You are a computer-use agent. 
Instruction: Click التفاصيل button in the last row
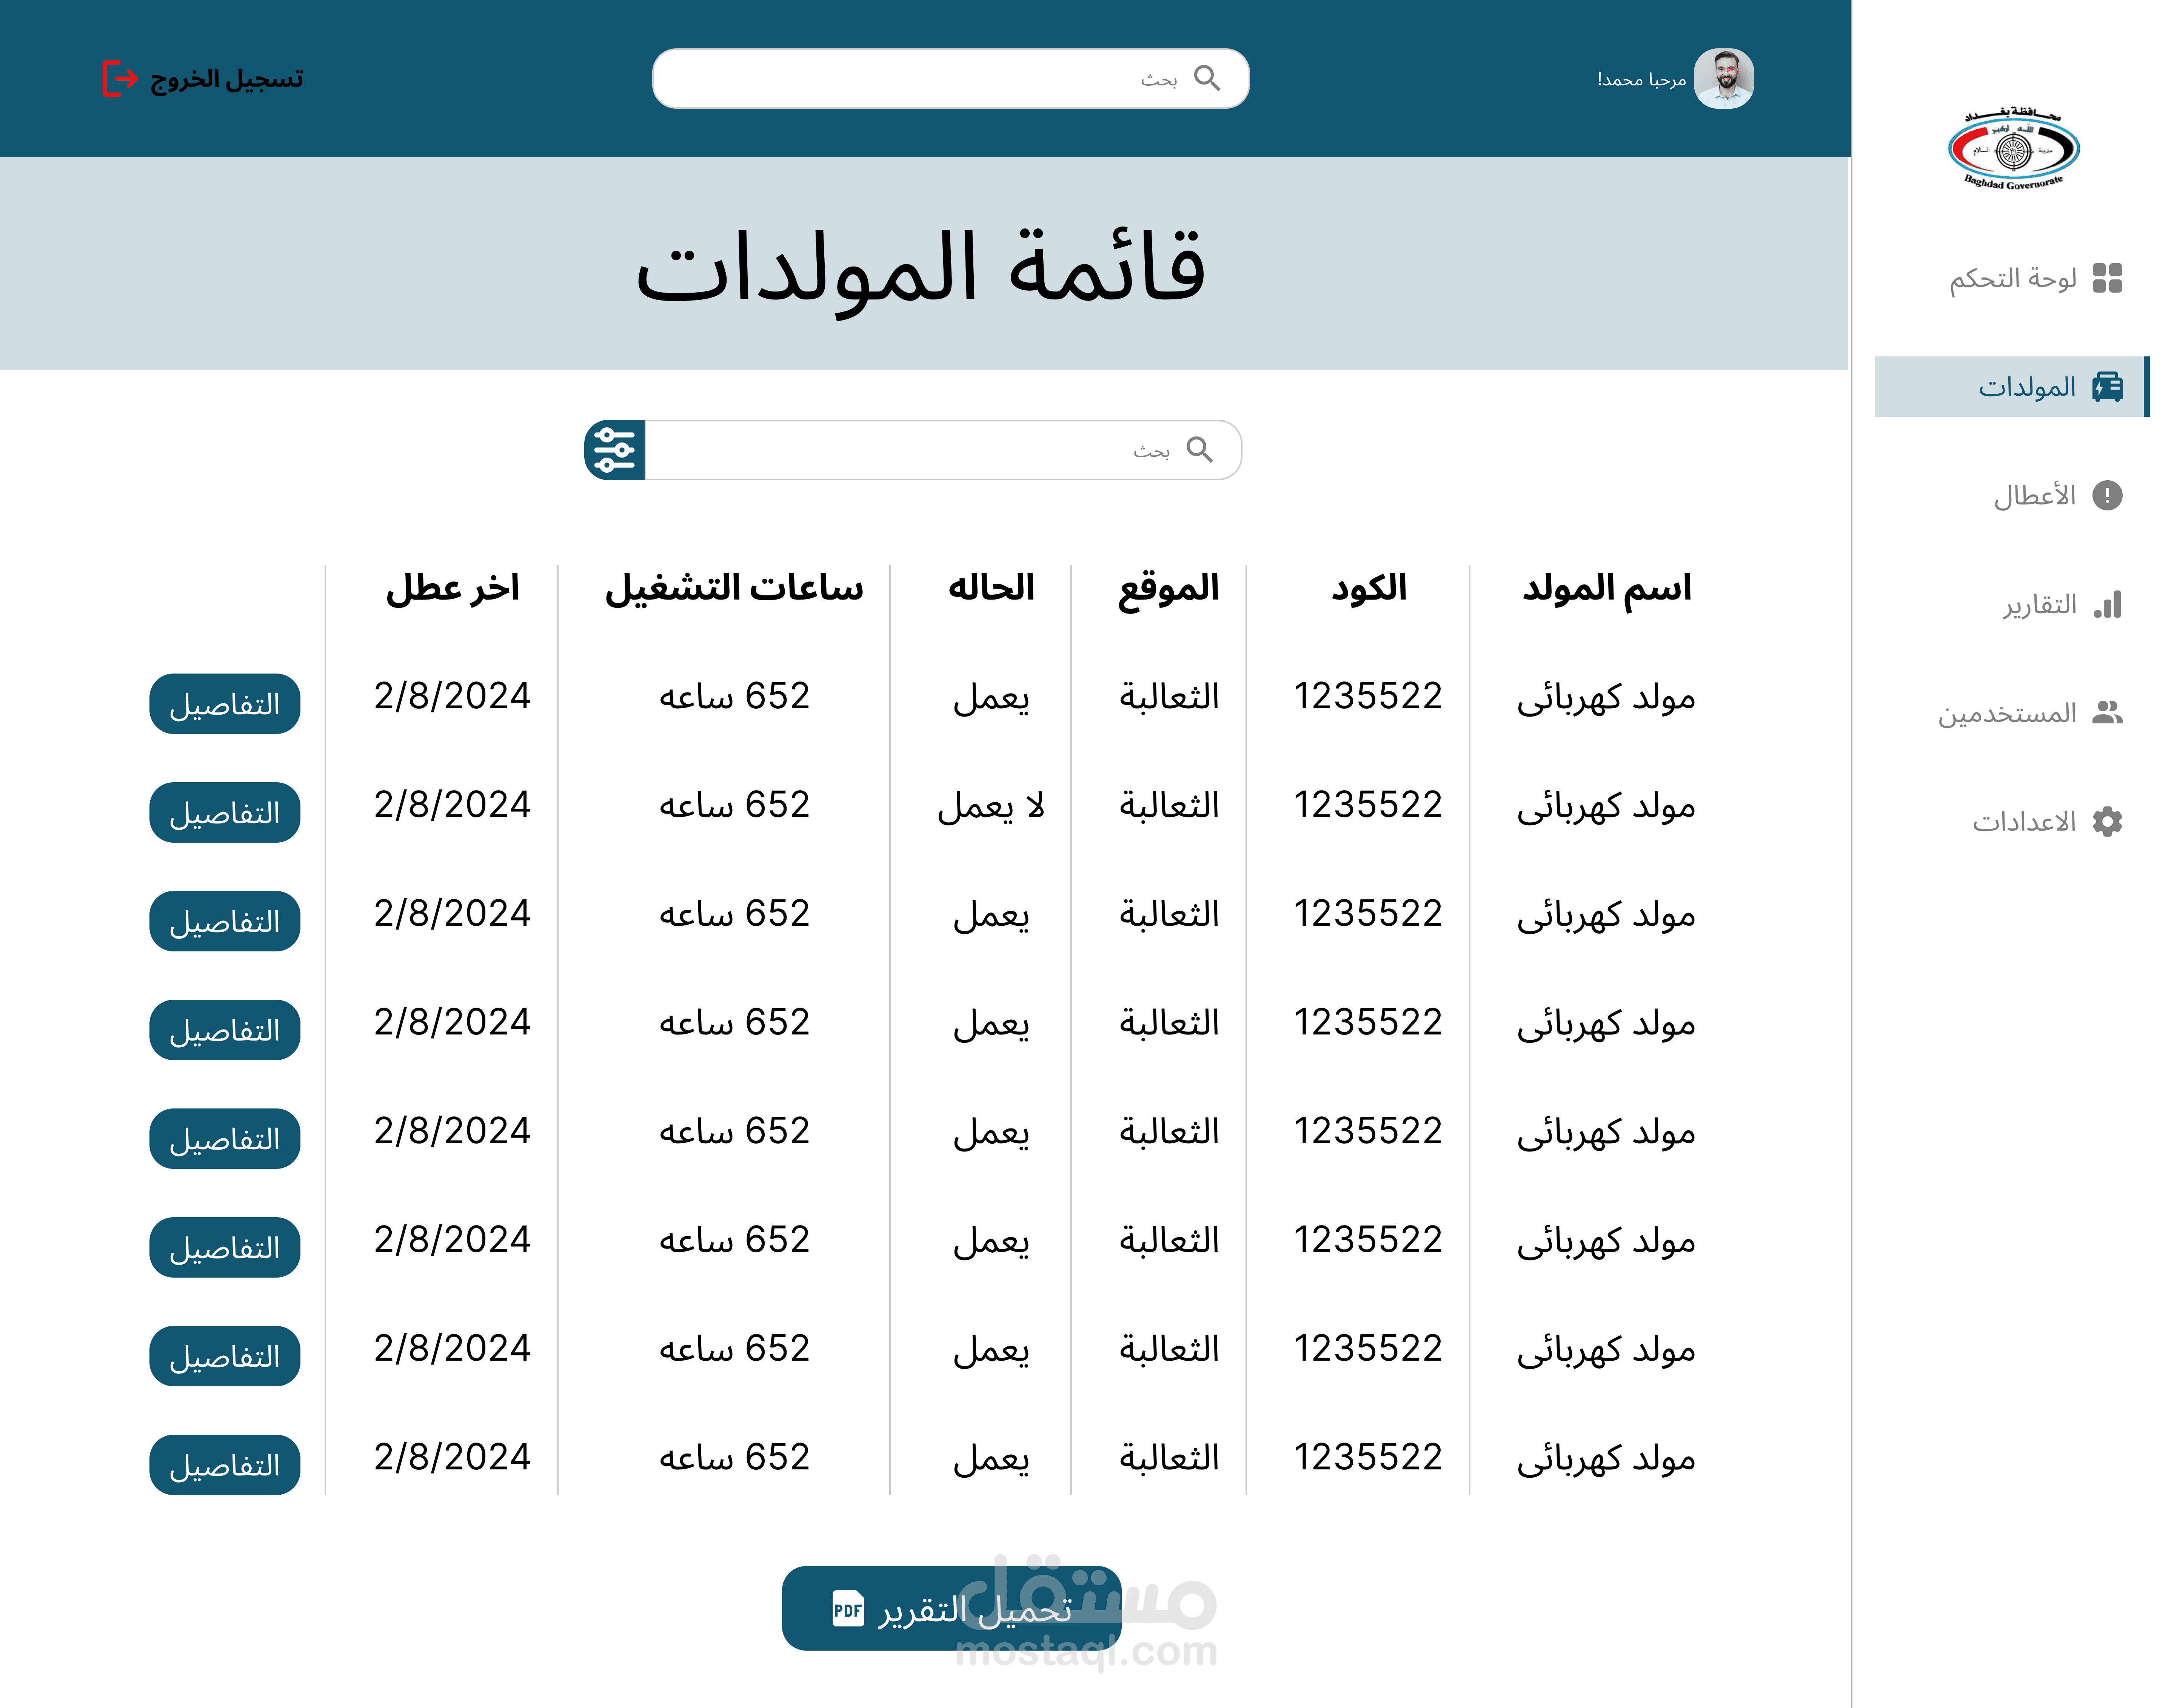point(225,1465)
